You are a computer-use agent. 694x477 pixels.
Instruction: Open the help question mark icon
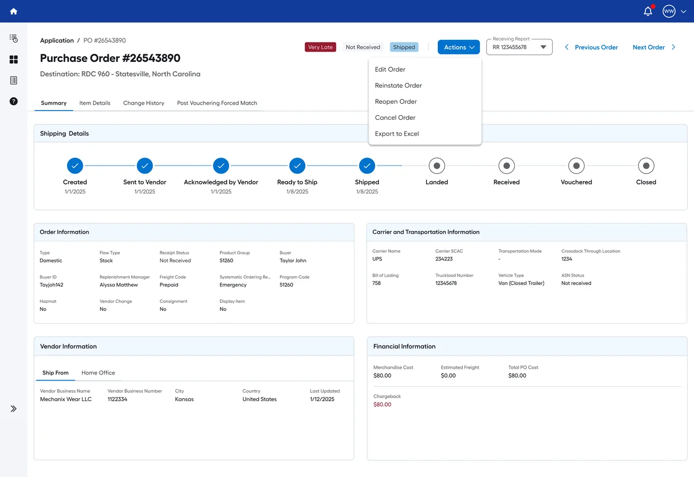click(x=13, y=101)
